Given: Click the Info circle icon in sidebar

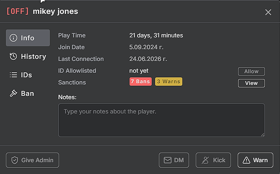Looking at the screenshot, I should [x=13, y=38].
